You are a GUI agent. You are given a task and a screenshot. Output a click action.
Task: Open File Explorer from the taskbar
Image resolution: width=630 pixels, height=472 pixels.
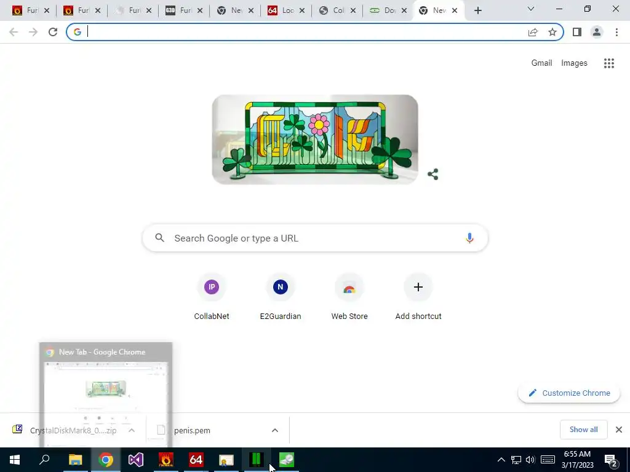76,460
